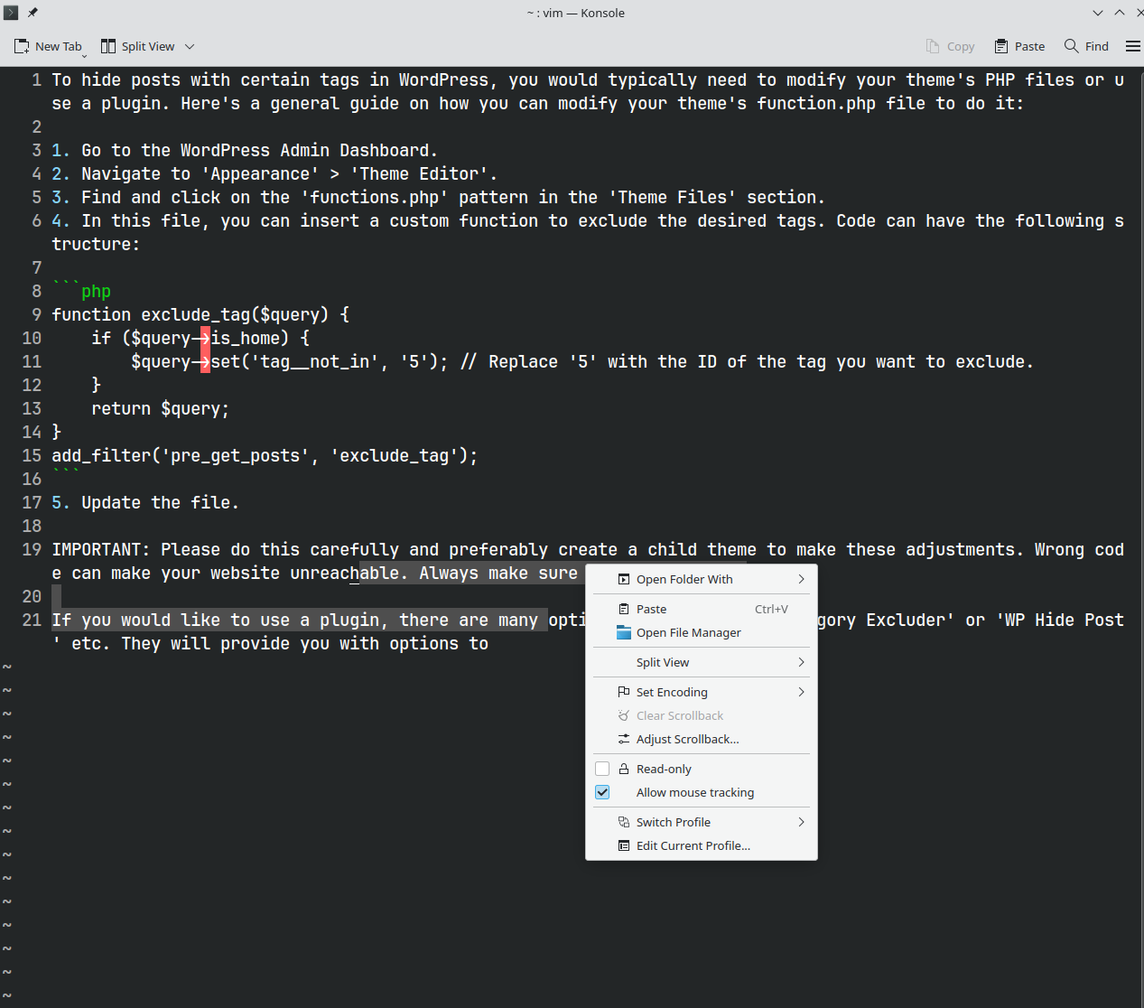Choose Edit Current Profile... entry
Image resolution: width=1144 pixels, height=1008 pixels.
click(702, 845)
